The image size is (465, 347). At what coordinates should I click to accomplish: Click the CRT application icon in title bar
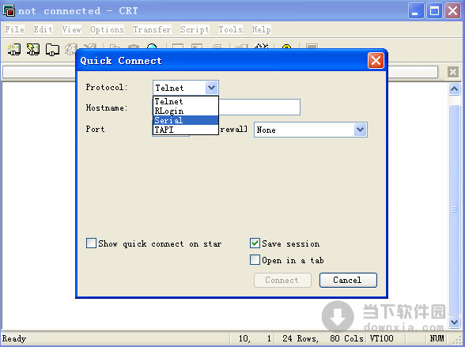pos(9,10)
